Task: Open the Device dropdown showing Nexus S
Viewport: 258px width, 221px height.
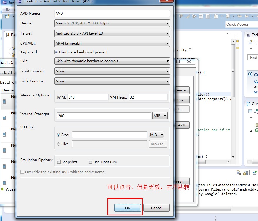Action: tap(112, 23)
